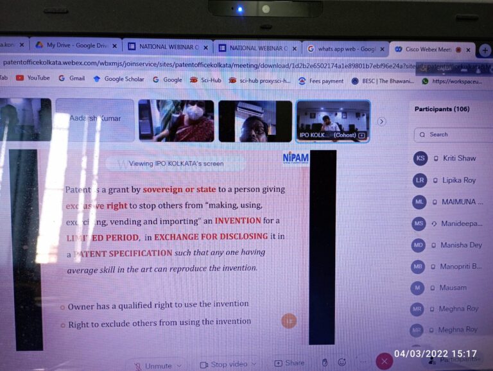Click the three-dot more options icon
The image size is (493, 371).
tap(363, 363)
